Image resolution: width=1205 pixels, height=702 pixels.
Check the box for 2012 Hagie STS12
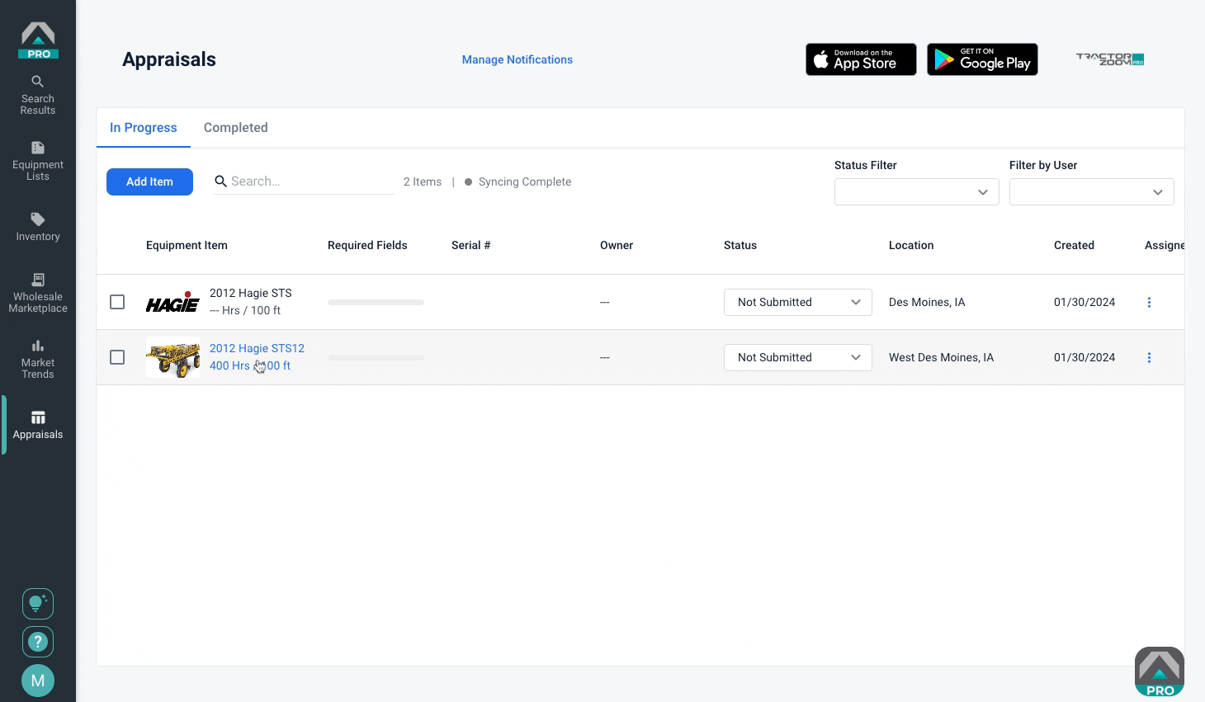(x=117, y=357)
